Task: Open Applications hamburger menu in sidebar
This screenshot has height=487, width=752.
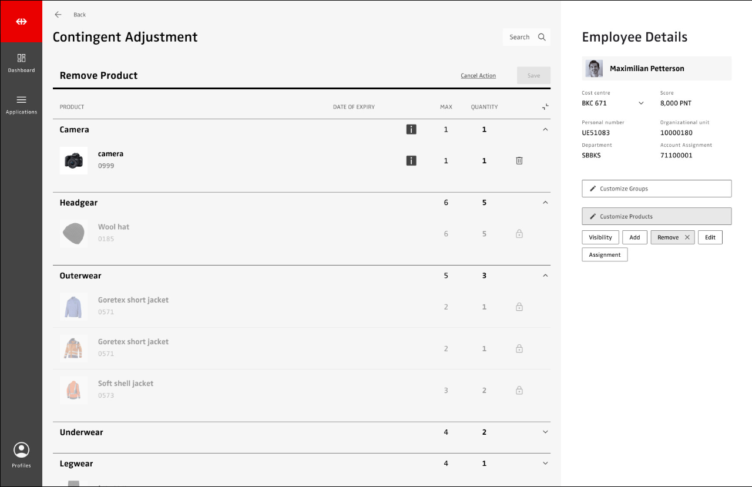Action: [x=21, y=104]
